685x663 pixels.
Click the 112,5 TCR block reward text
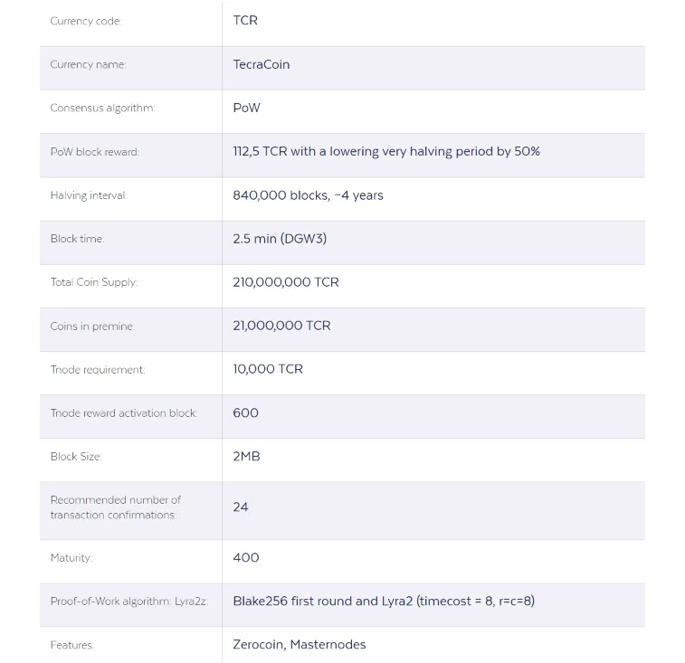point(386,152)
